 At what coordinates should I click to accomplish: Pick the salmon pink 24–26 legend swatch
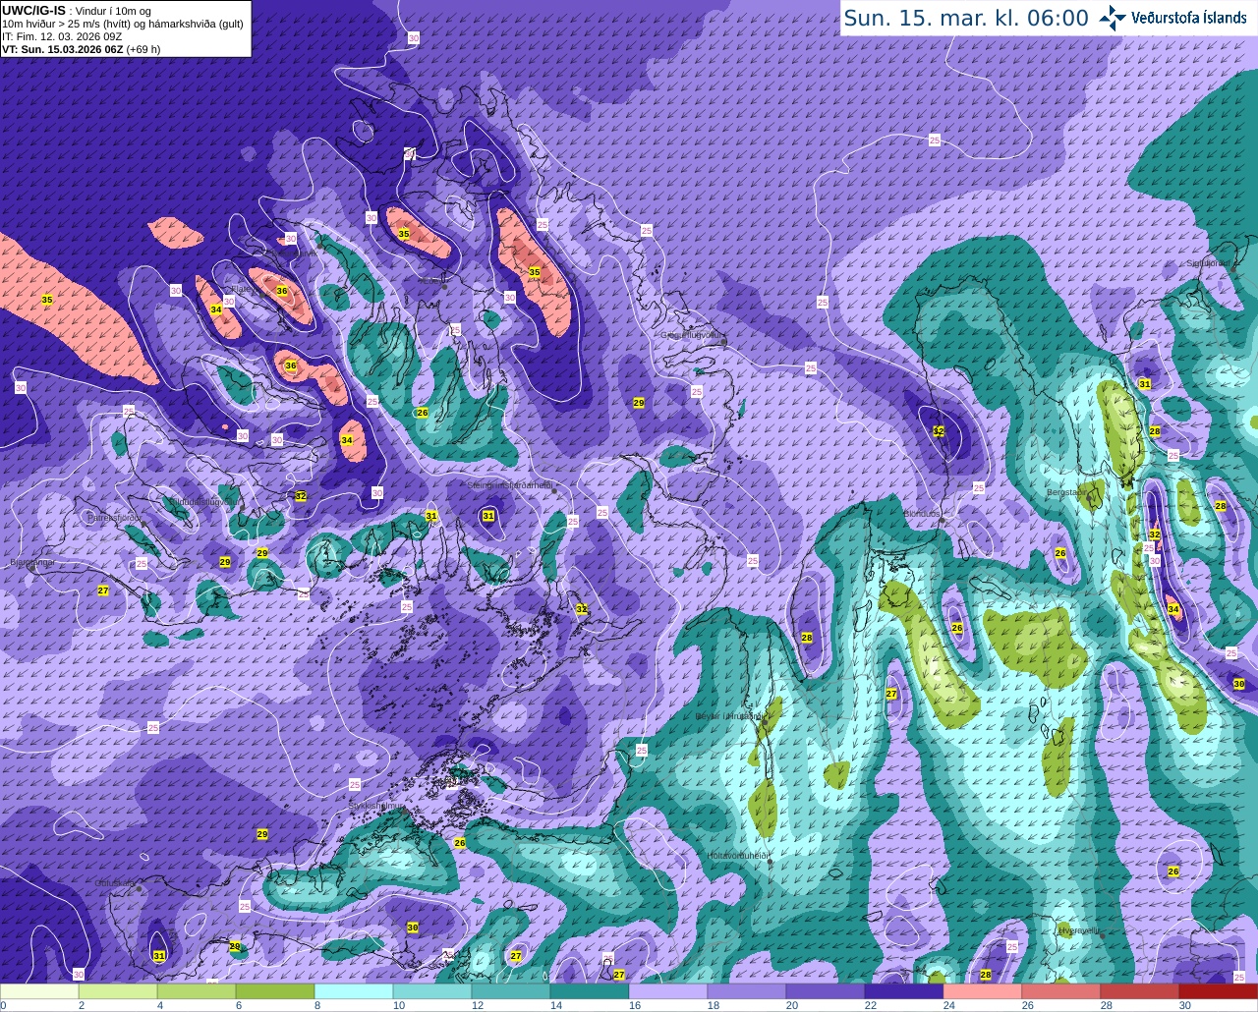tap(983, 991)
